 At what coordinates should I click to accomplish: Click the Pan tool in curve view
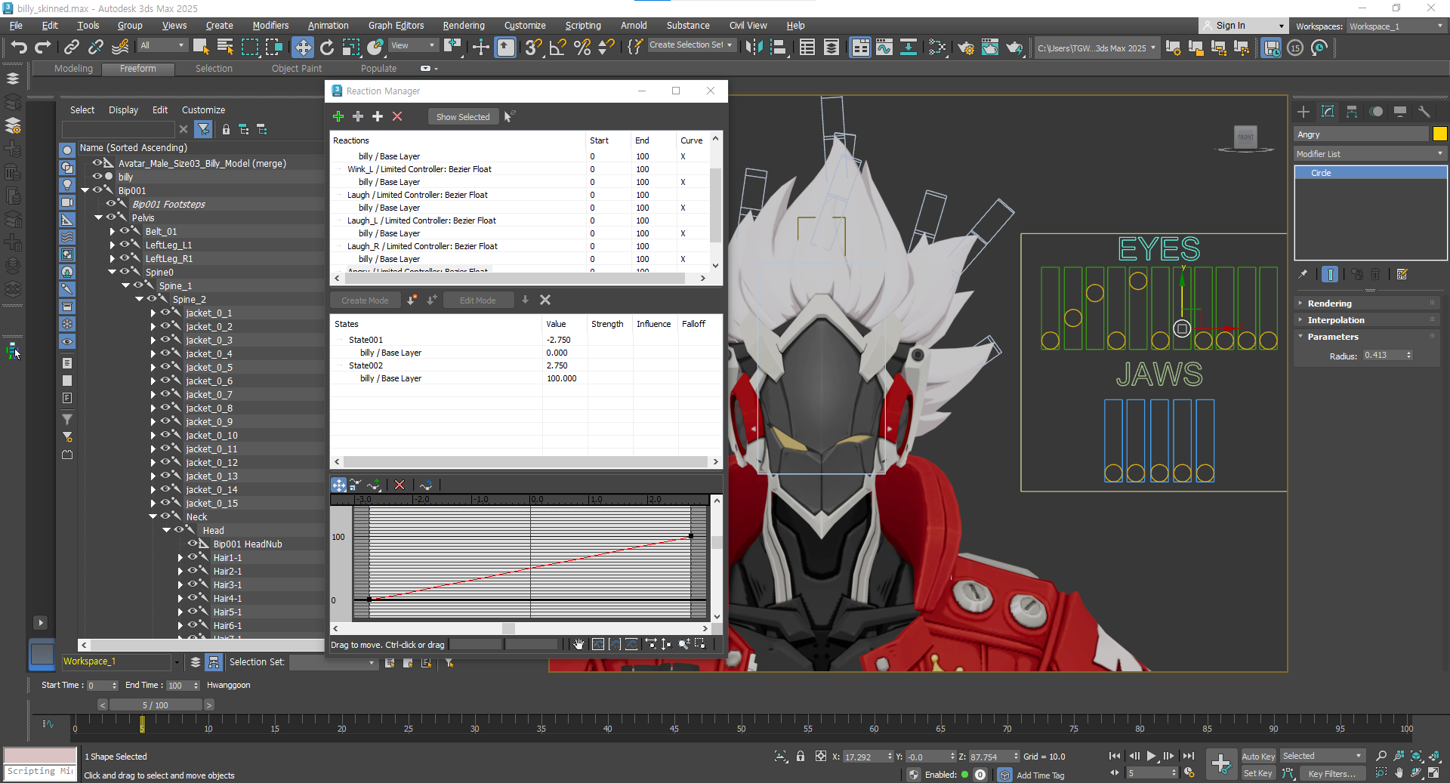tap(578, 644)
